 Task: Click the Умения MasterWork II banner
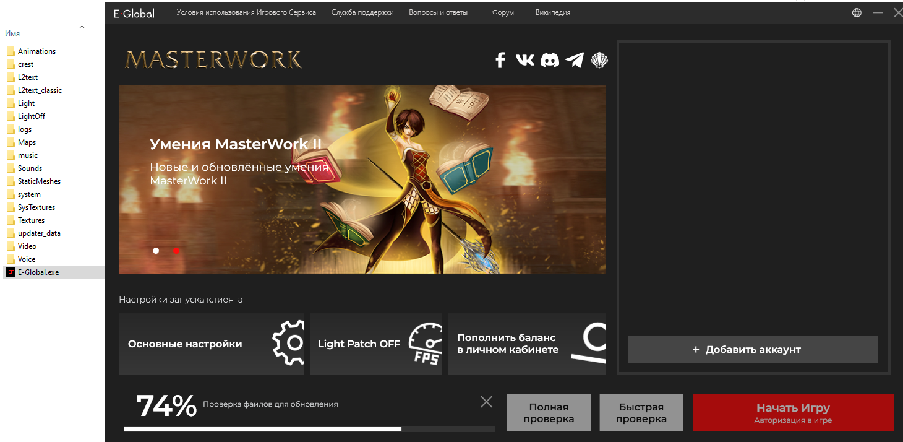[x=362, y=179]
